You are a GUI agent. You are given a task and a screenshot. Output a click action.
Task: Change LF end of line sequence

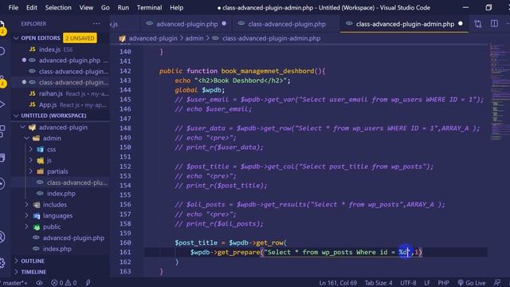pyautogui.click(x=427, y=283)
